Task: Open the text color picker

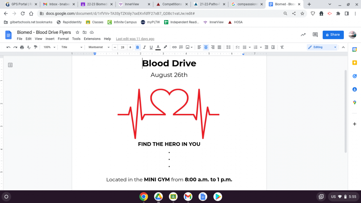Action: click(158, 47)
